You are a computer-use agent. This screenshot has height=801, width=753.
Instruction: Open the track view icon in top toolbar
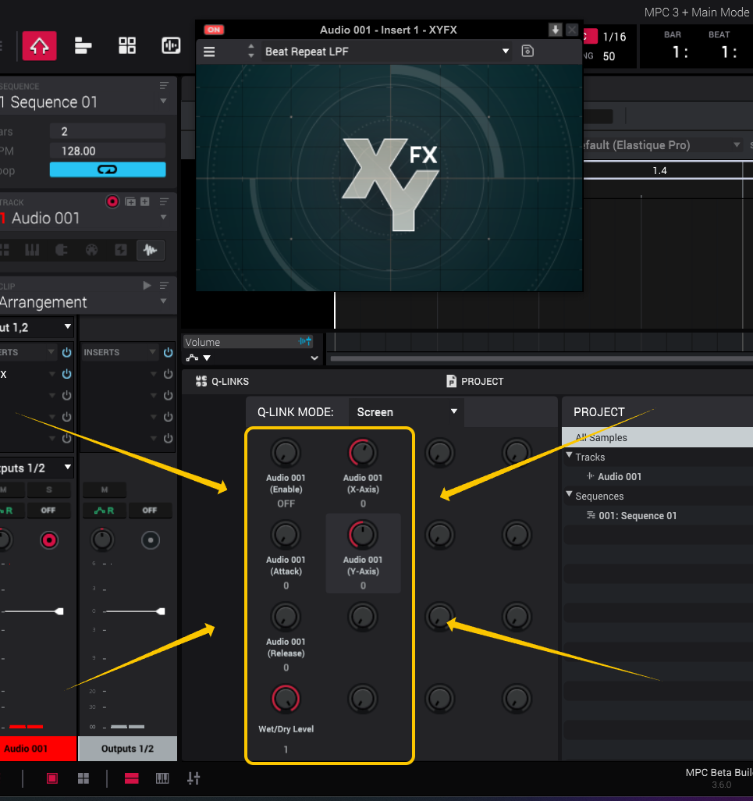coord(83,46)
